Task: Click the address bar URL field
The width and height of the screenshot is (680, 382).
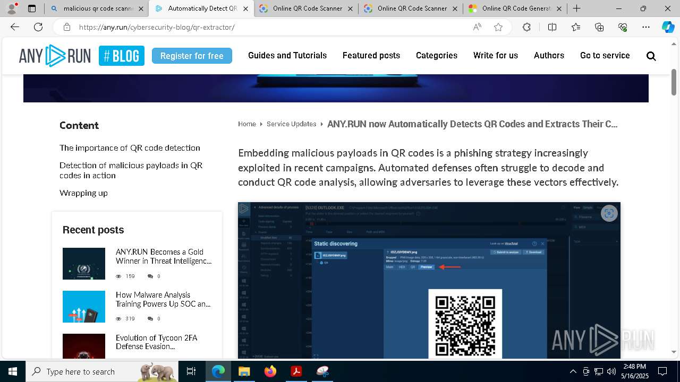Action: tap(271, 27)
